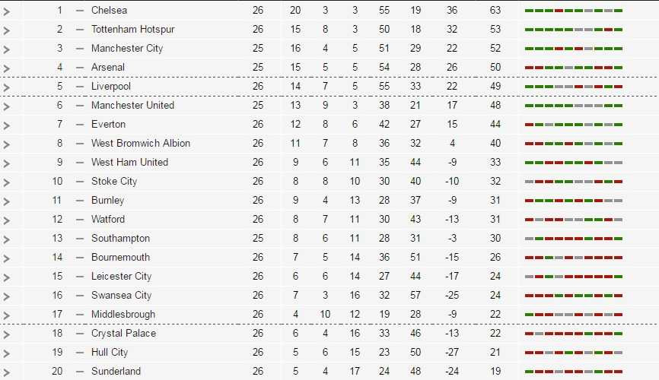Open the Swansea City team page

pos(121,296)
